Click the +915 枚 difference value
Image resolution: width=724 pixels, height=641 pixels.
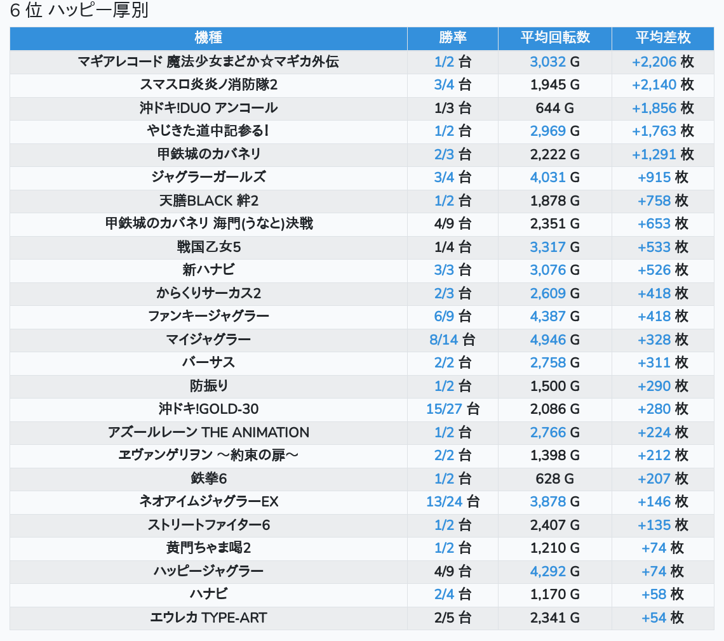point(662,177)
